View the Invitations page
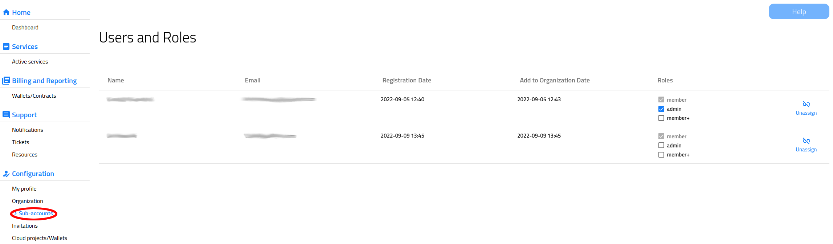The image size is (833, 244). (24, 225)
